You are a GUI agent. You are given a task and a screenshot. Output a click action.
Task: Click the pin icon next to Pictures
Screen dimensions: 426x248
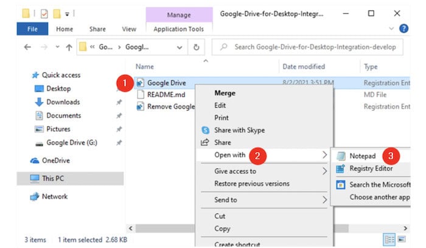pos(119,129)
